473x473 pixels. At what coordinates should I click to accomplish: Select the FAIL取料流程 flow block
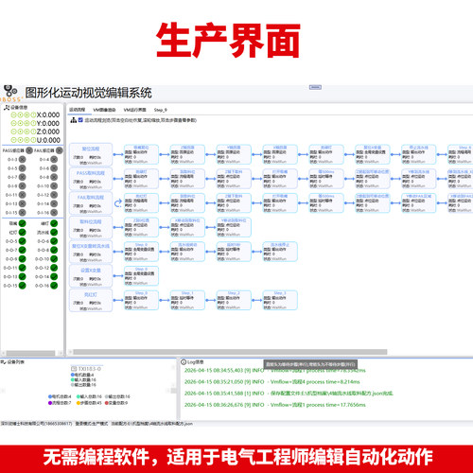(91, 203)
